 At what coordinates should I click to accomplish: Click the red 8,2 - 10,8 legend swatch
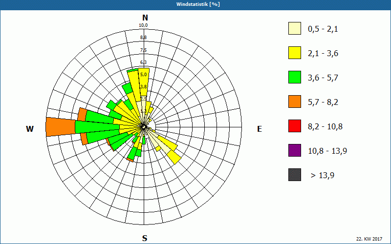(x=295, y=126)
